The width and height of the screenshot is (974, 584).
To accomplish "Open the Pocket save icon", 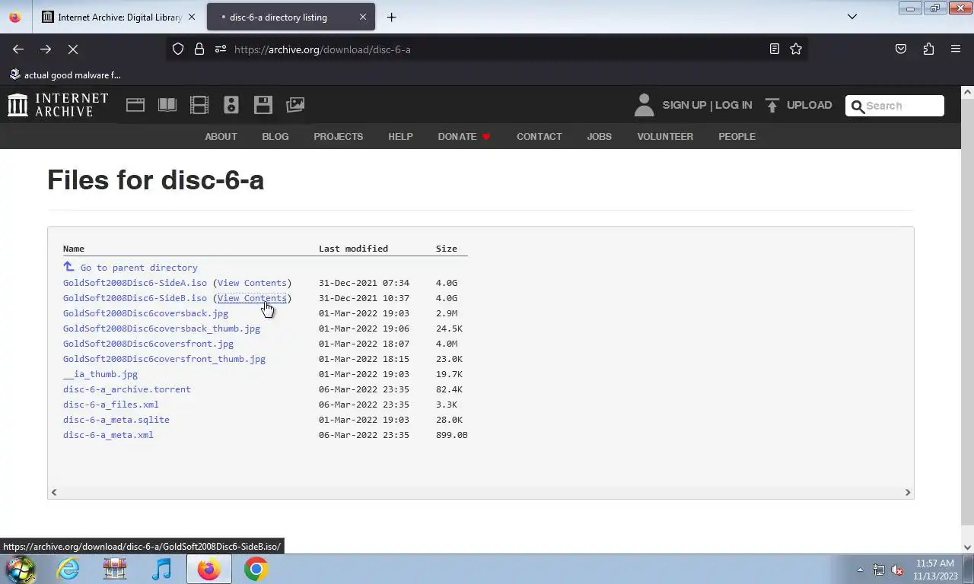I will [901, 49].
